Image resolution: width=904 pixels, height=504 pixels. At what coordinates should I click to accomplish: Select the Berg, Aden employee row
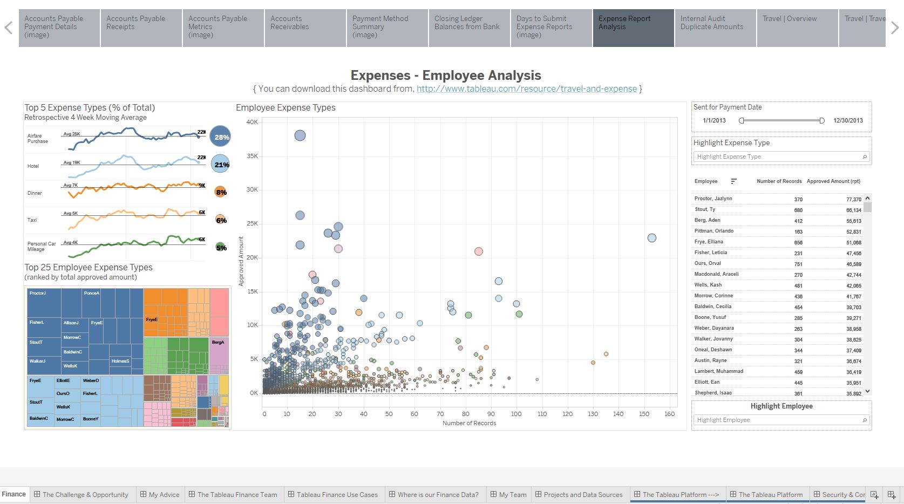pos(778,220)
